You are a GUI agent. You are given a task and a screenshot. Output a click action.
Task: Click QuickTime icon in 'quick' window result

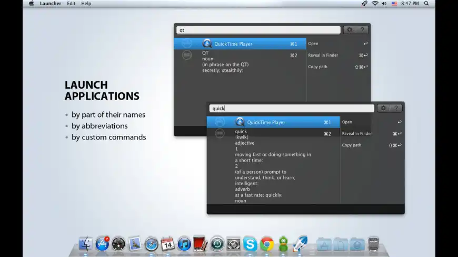(x=240, y=122)
